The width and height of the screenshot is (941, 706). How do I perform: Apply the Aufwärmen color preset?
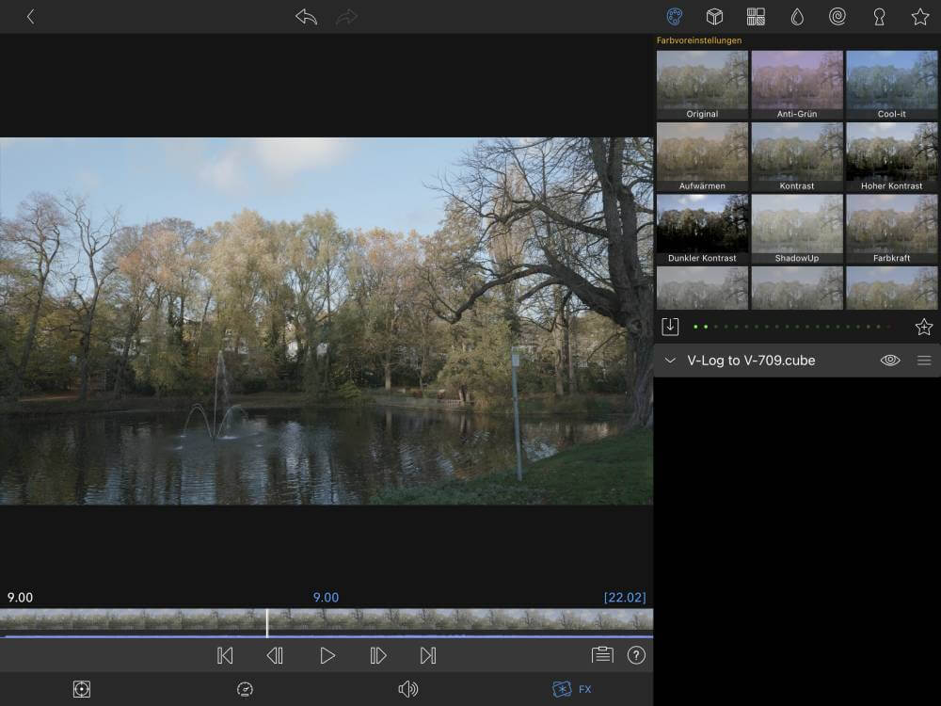point(702,156)
